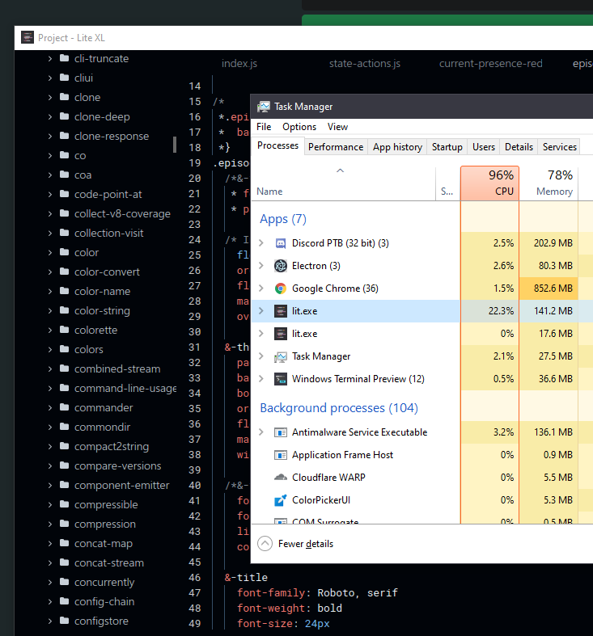Click the configstore folder icon

pyautogui.click(x=64, y=621)
